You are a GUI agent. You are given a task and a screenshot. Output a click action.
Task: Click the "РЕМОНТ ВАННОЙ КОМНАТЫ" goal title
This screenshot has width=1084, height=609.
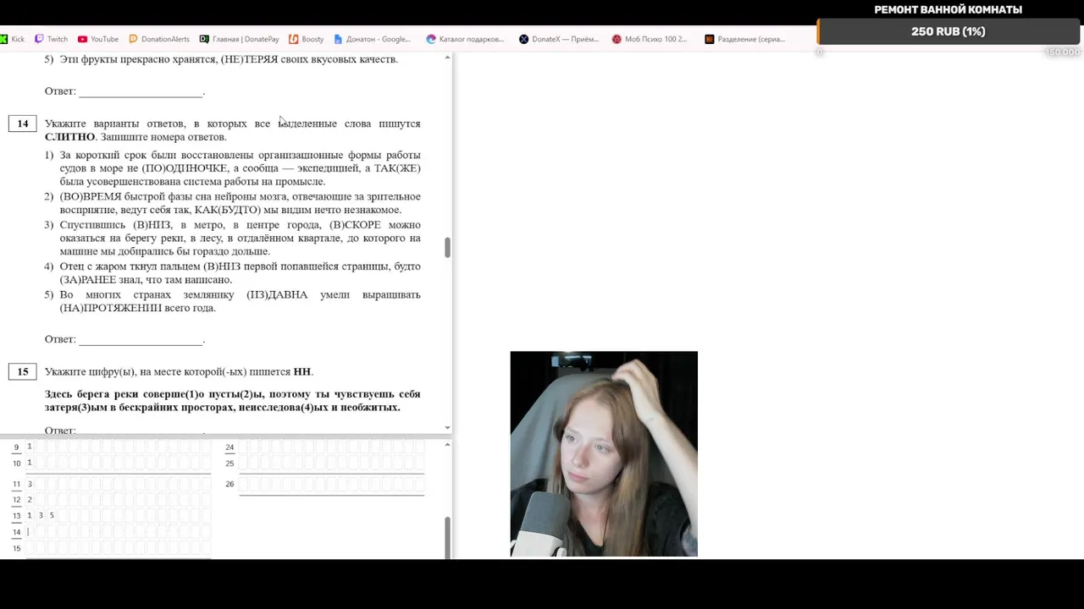pos(948,10)
